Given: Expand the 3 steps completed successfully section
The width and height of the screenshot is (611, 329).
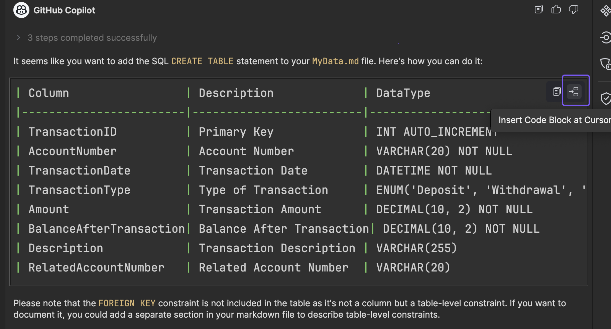Looking at the screenshot, I should click(18, 38).
